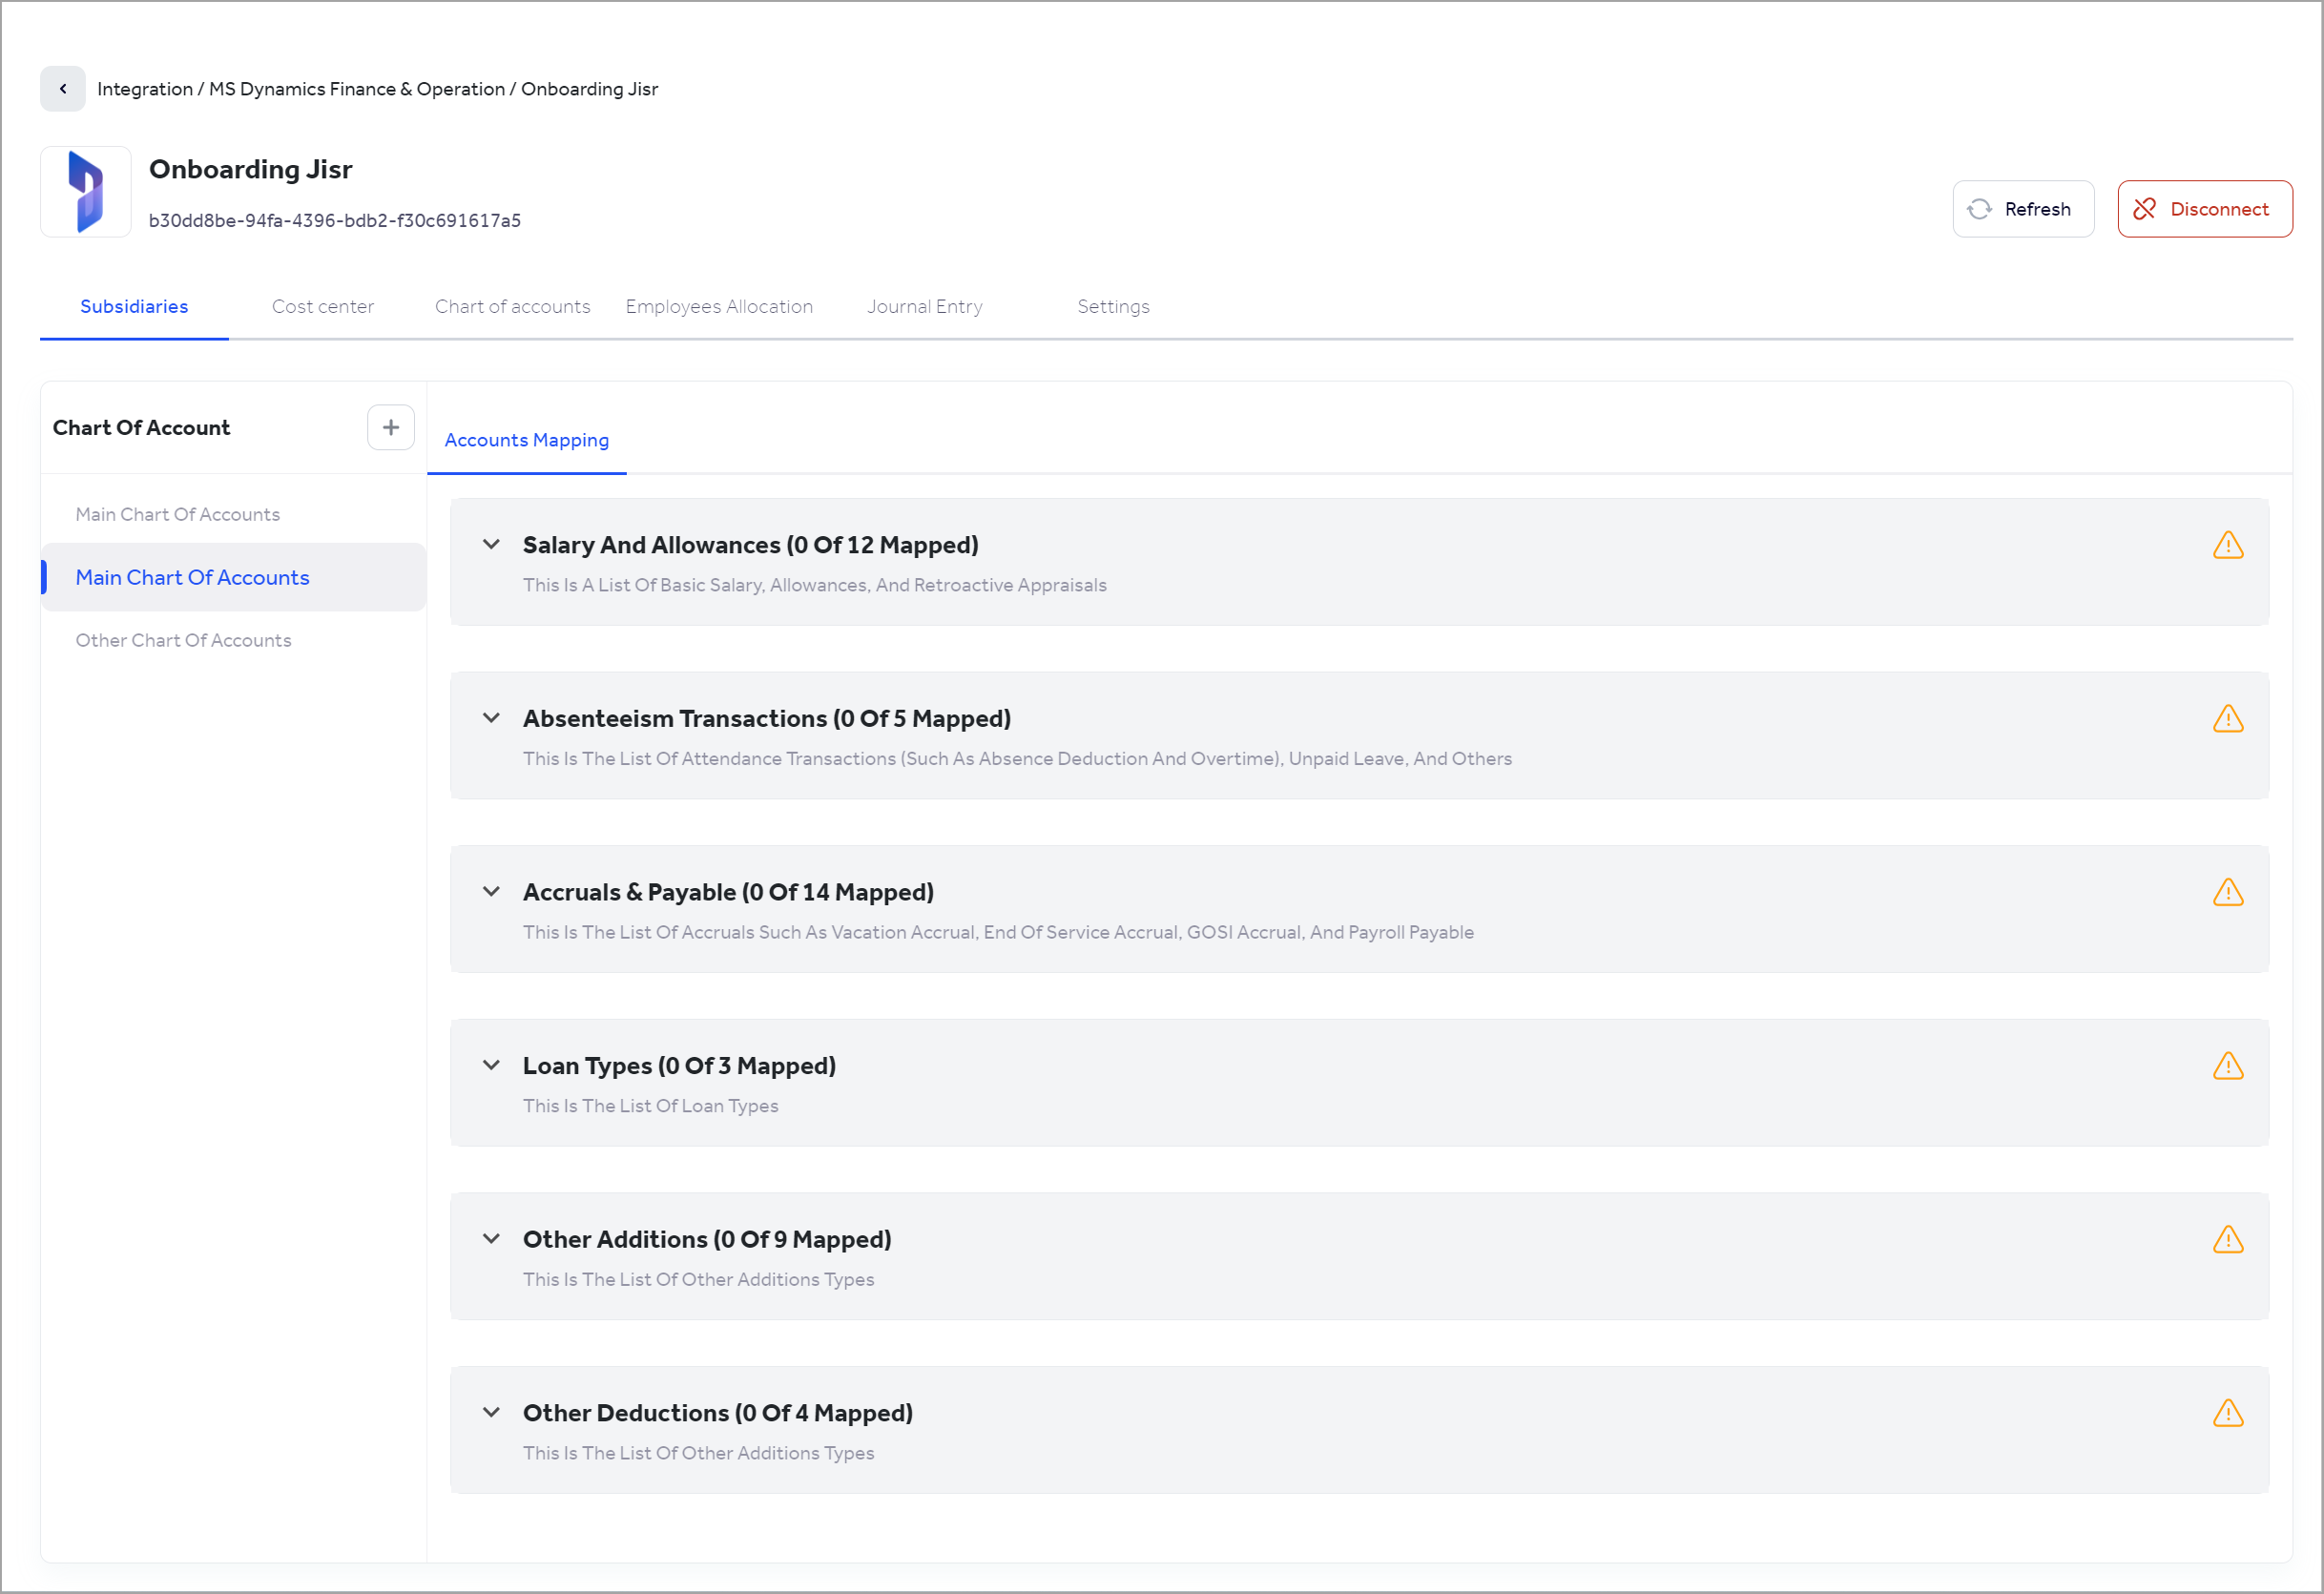Open the Integration breadcrumb link
Screen dimensions: 2324x1594
(x=144, y=88)
